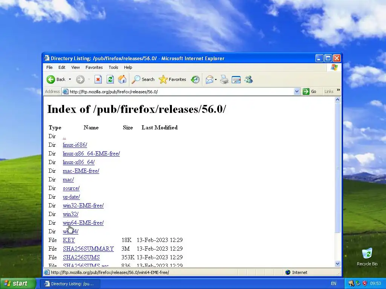386x289 pixels.
Task: Click the vertical scrollbar thumb
Action: click(x=337, y=167)
